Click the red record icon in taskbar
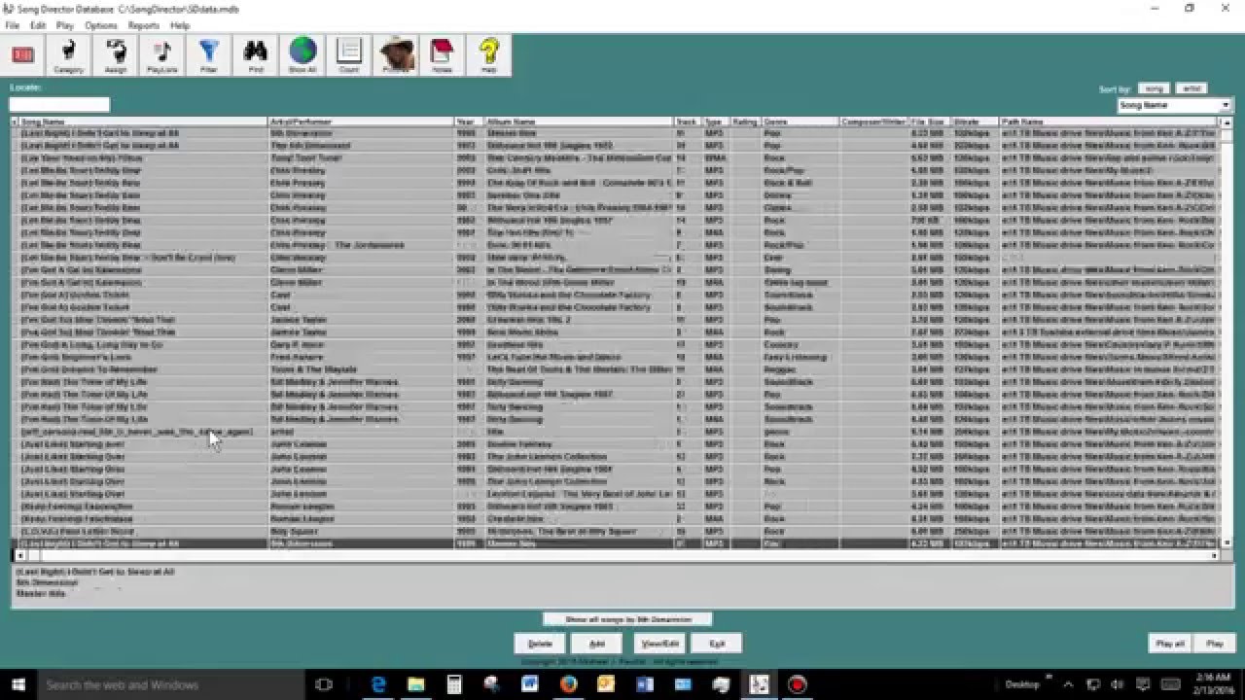1245x700 pixels. click(797, 684)
